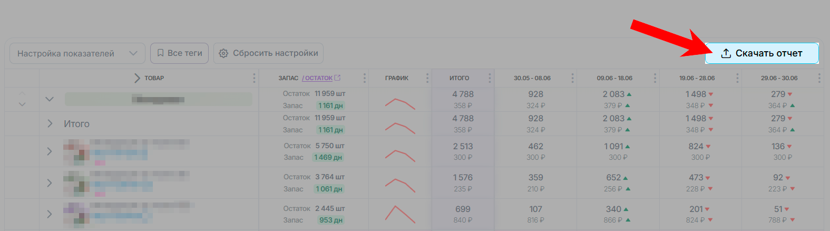Open the Все теги tag filter
830x231 pixels.
click(x=180, y=53)
